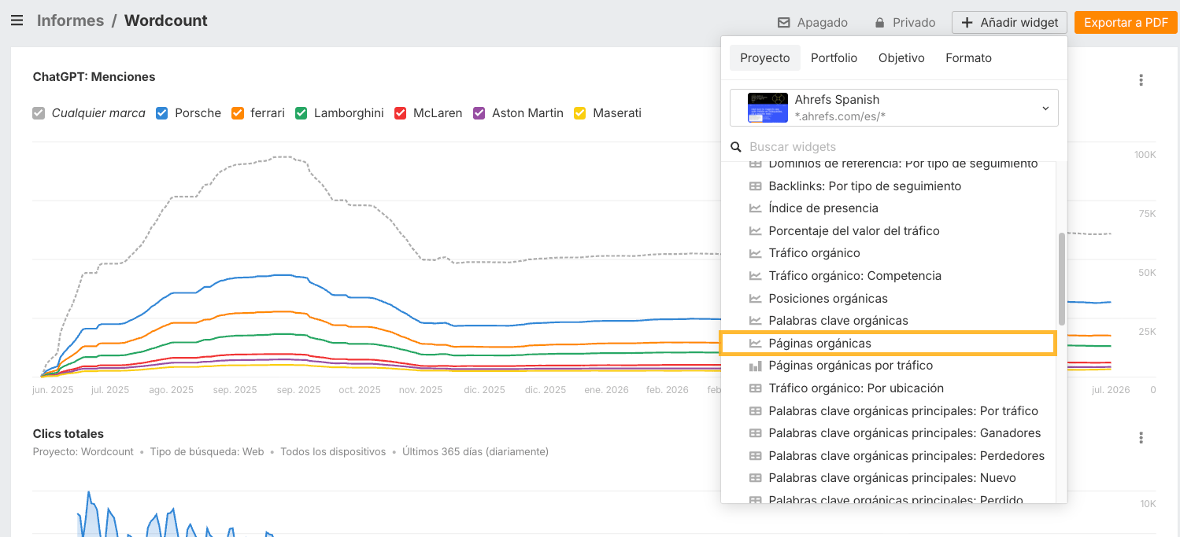Open the ChatGPT: Menciones widget options menu
This screenshot has width=1180, height=537.
point(1141,80)
